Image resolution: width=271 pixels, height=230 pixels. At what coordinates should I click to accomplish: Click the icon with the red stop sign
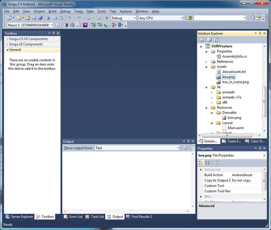click(x=114, y=25)
